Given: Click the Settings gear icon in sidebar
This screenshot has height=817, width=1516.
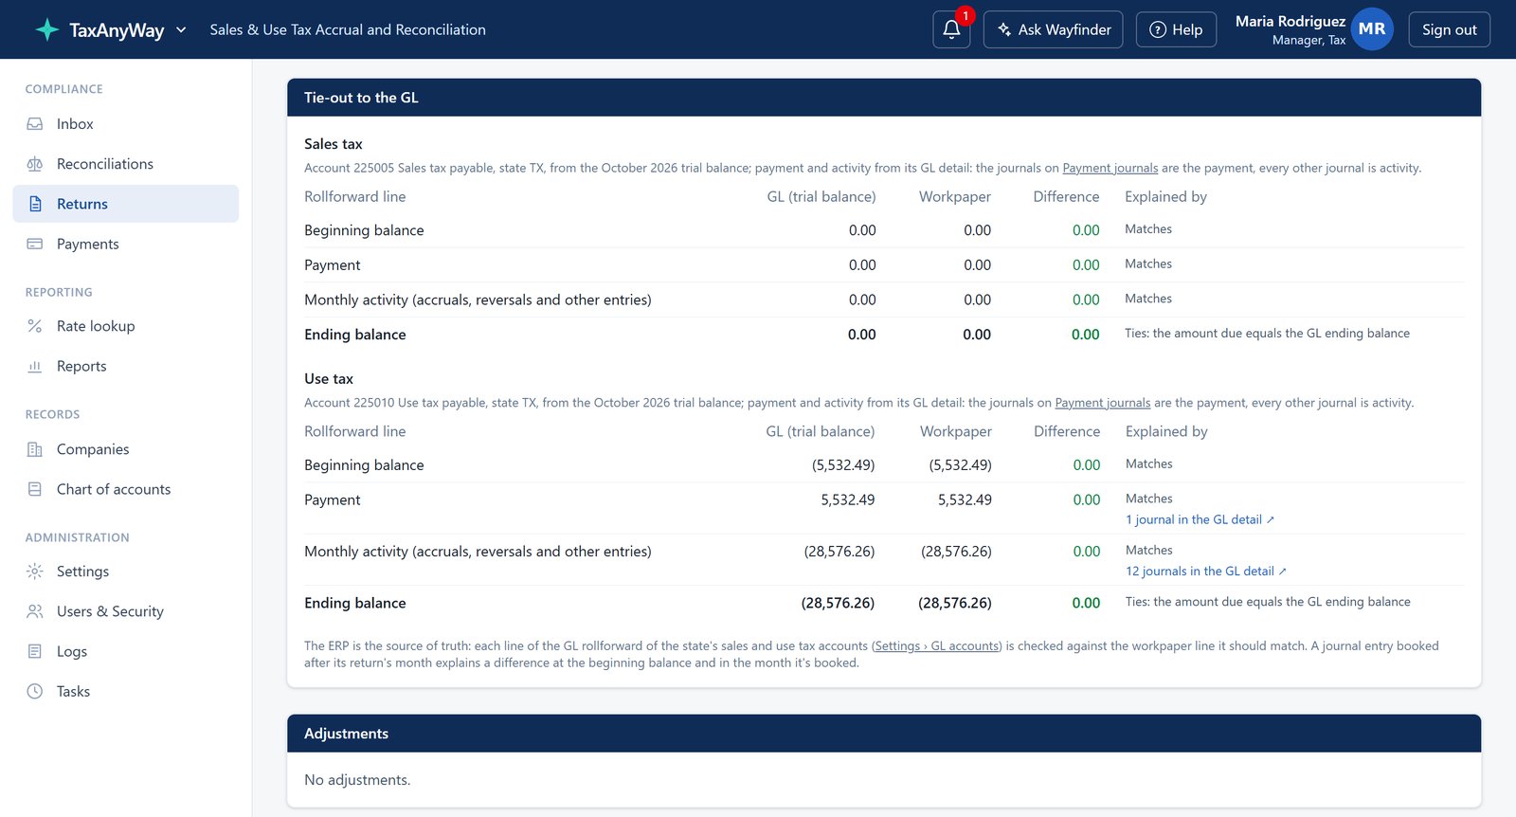Looking at the screenshot, I should (x=35, y=572).
